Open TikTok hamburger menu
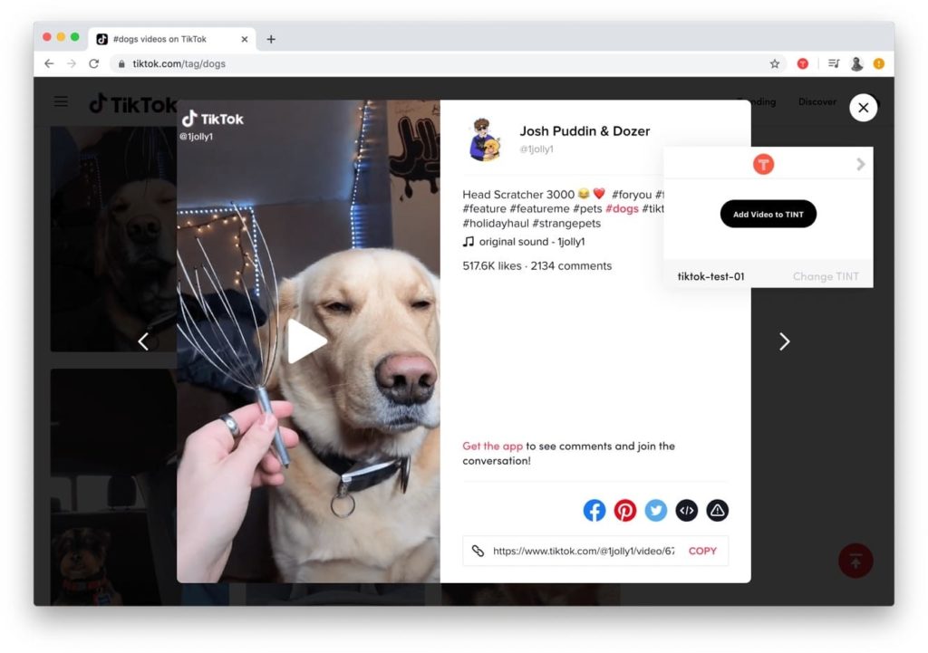 61,101
